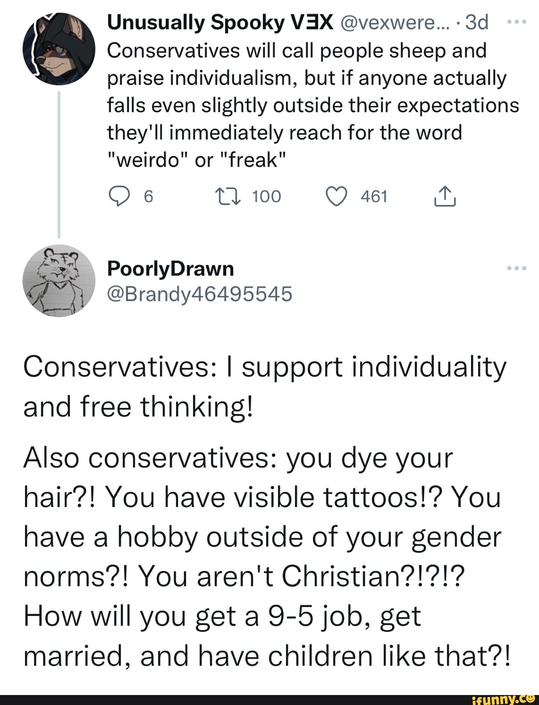The height and width of the screenshot is (705, 539).
Task: Click the 461 likes count
Action: click(374, 196)
